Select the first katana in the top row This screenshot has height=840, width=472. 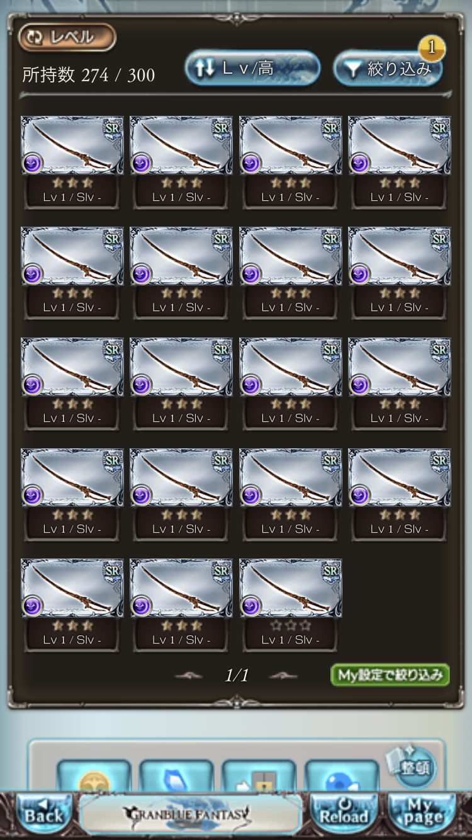click(x=72, y=162)
